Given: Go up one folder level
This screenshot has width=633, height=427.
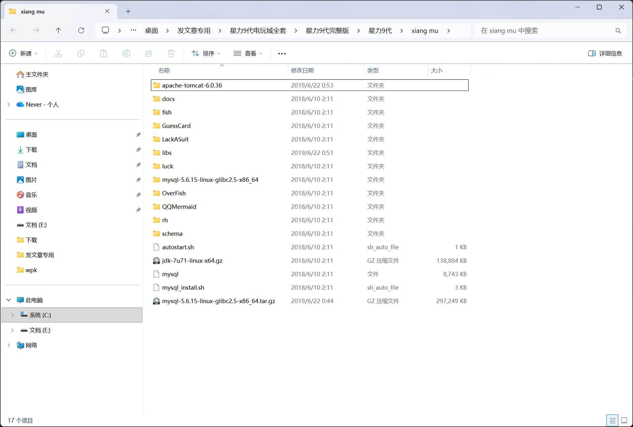Looking at the screenshot, I should tap(58, 31).
